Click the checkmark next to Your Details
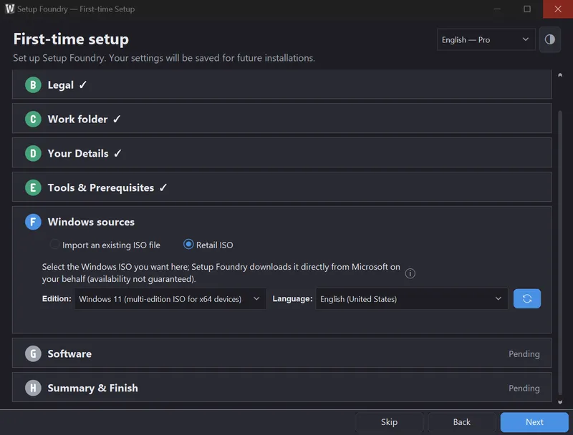Image resolution: width=573 pixels, height=435 pixels. click(x=117, y=153)
